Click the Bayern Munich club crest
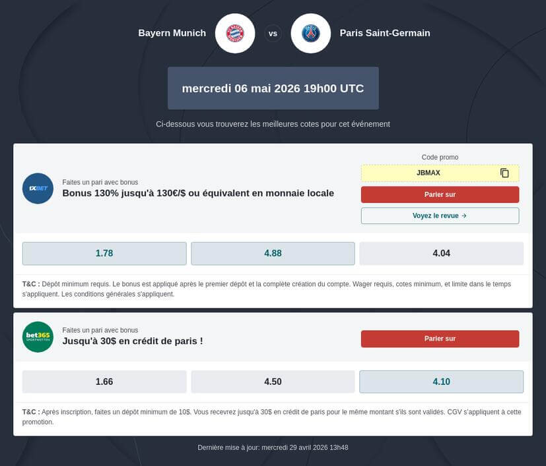 [235, 33]
